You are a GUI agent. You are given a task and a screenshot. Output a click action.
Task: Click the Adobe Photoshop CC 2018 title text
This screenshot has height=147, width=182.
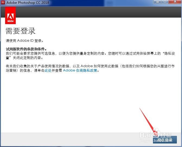(x=28, y=2)
